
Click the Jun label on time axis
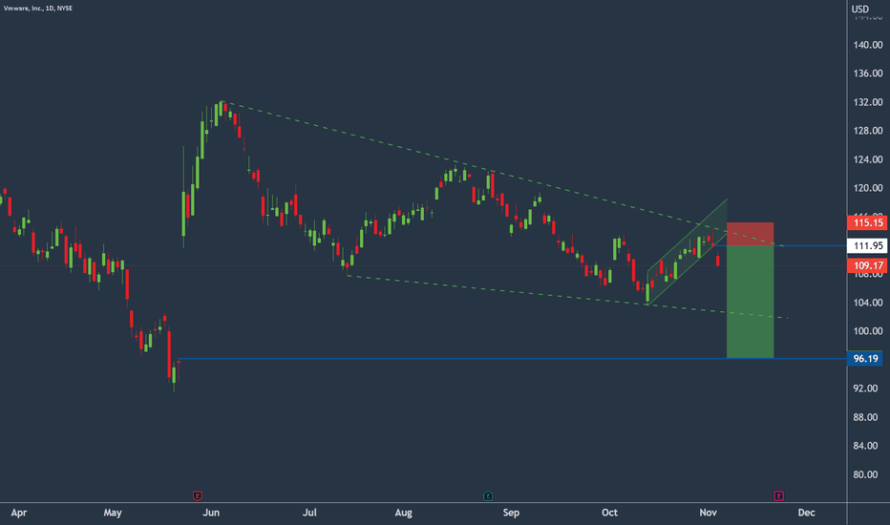(x=211, y=513)
